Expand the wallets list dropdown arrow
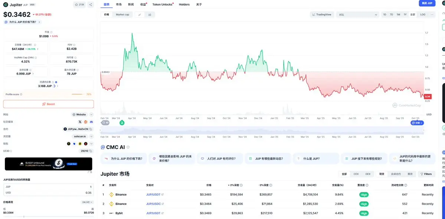The height and width of the screenshot is (219, 445). point(91,144)
